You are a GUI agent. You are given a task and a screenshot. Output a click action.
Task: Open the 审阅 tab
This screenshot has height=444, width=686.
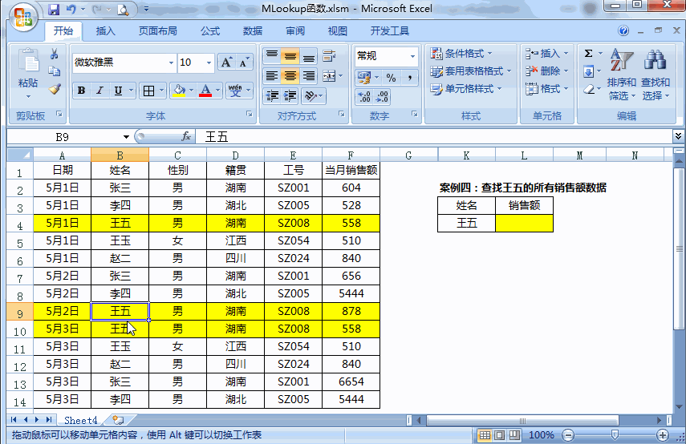click(x=295, y=31)
